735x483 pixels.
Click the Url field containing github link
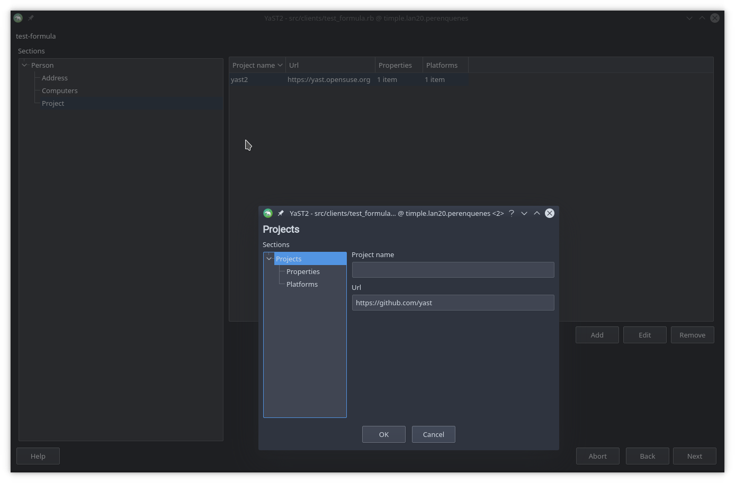pos(453,303)
